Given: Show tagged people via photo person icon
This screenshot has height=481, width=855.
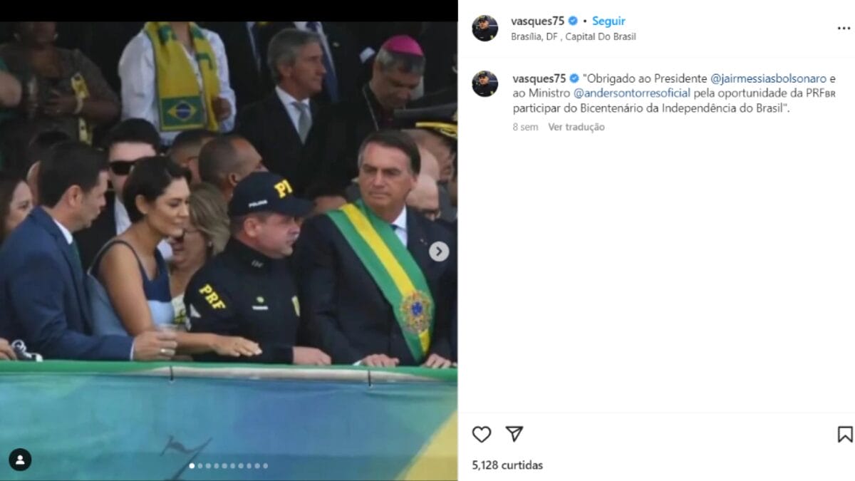Looking at the screenshot, I should pyautogui.click(x=20, y=460).
